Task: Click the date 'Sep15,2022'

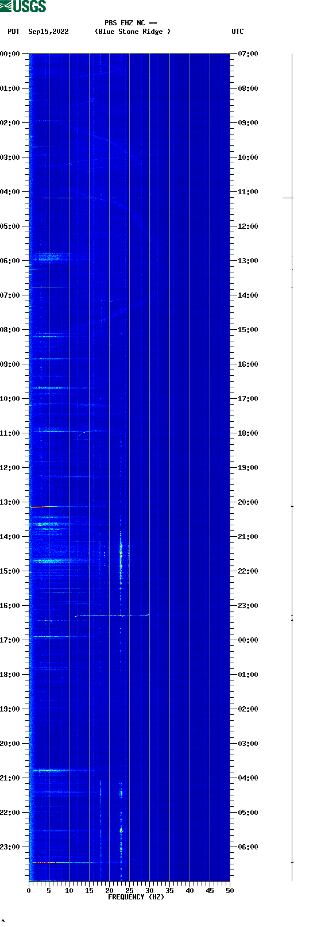Action: point(48,32)
